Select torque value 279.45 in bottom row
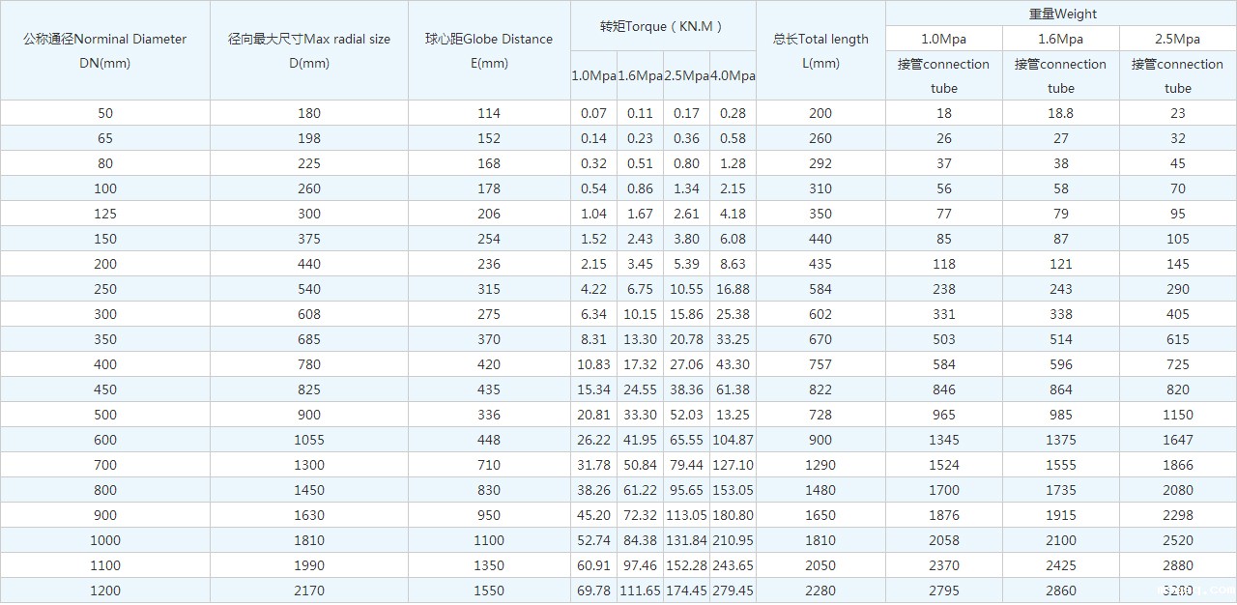Image resolution: width=1237 pixels, height=605 pixels. (733, 591)
